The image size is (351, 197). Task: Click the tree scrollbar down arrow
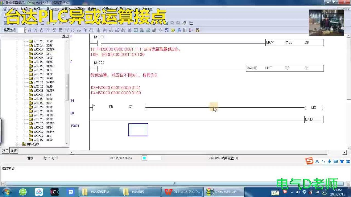67,143
